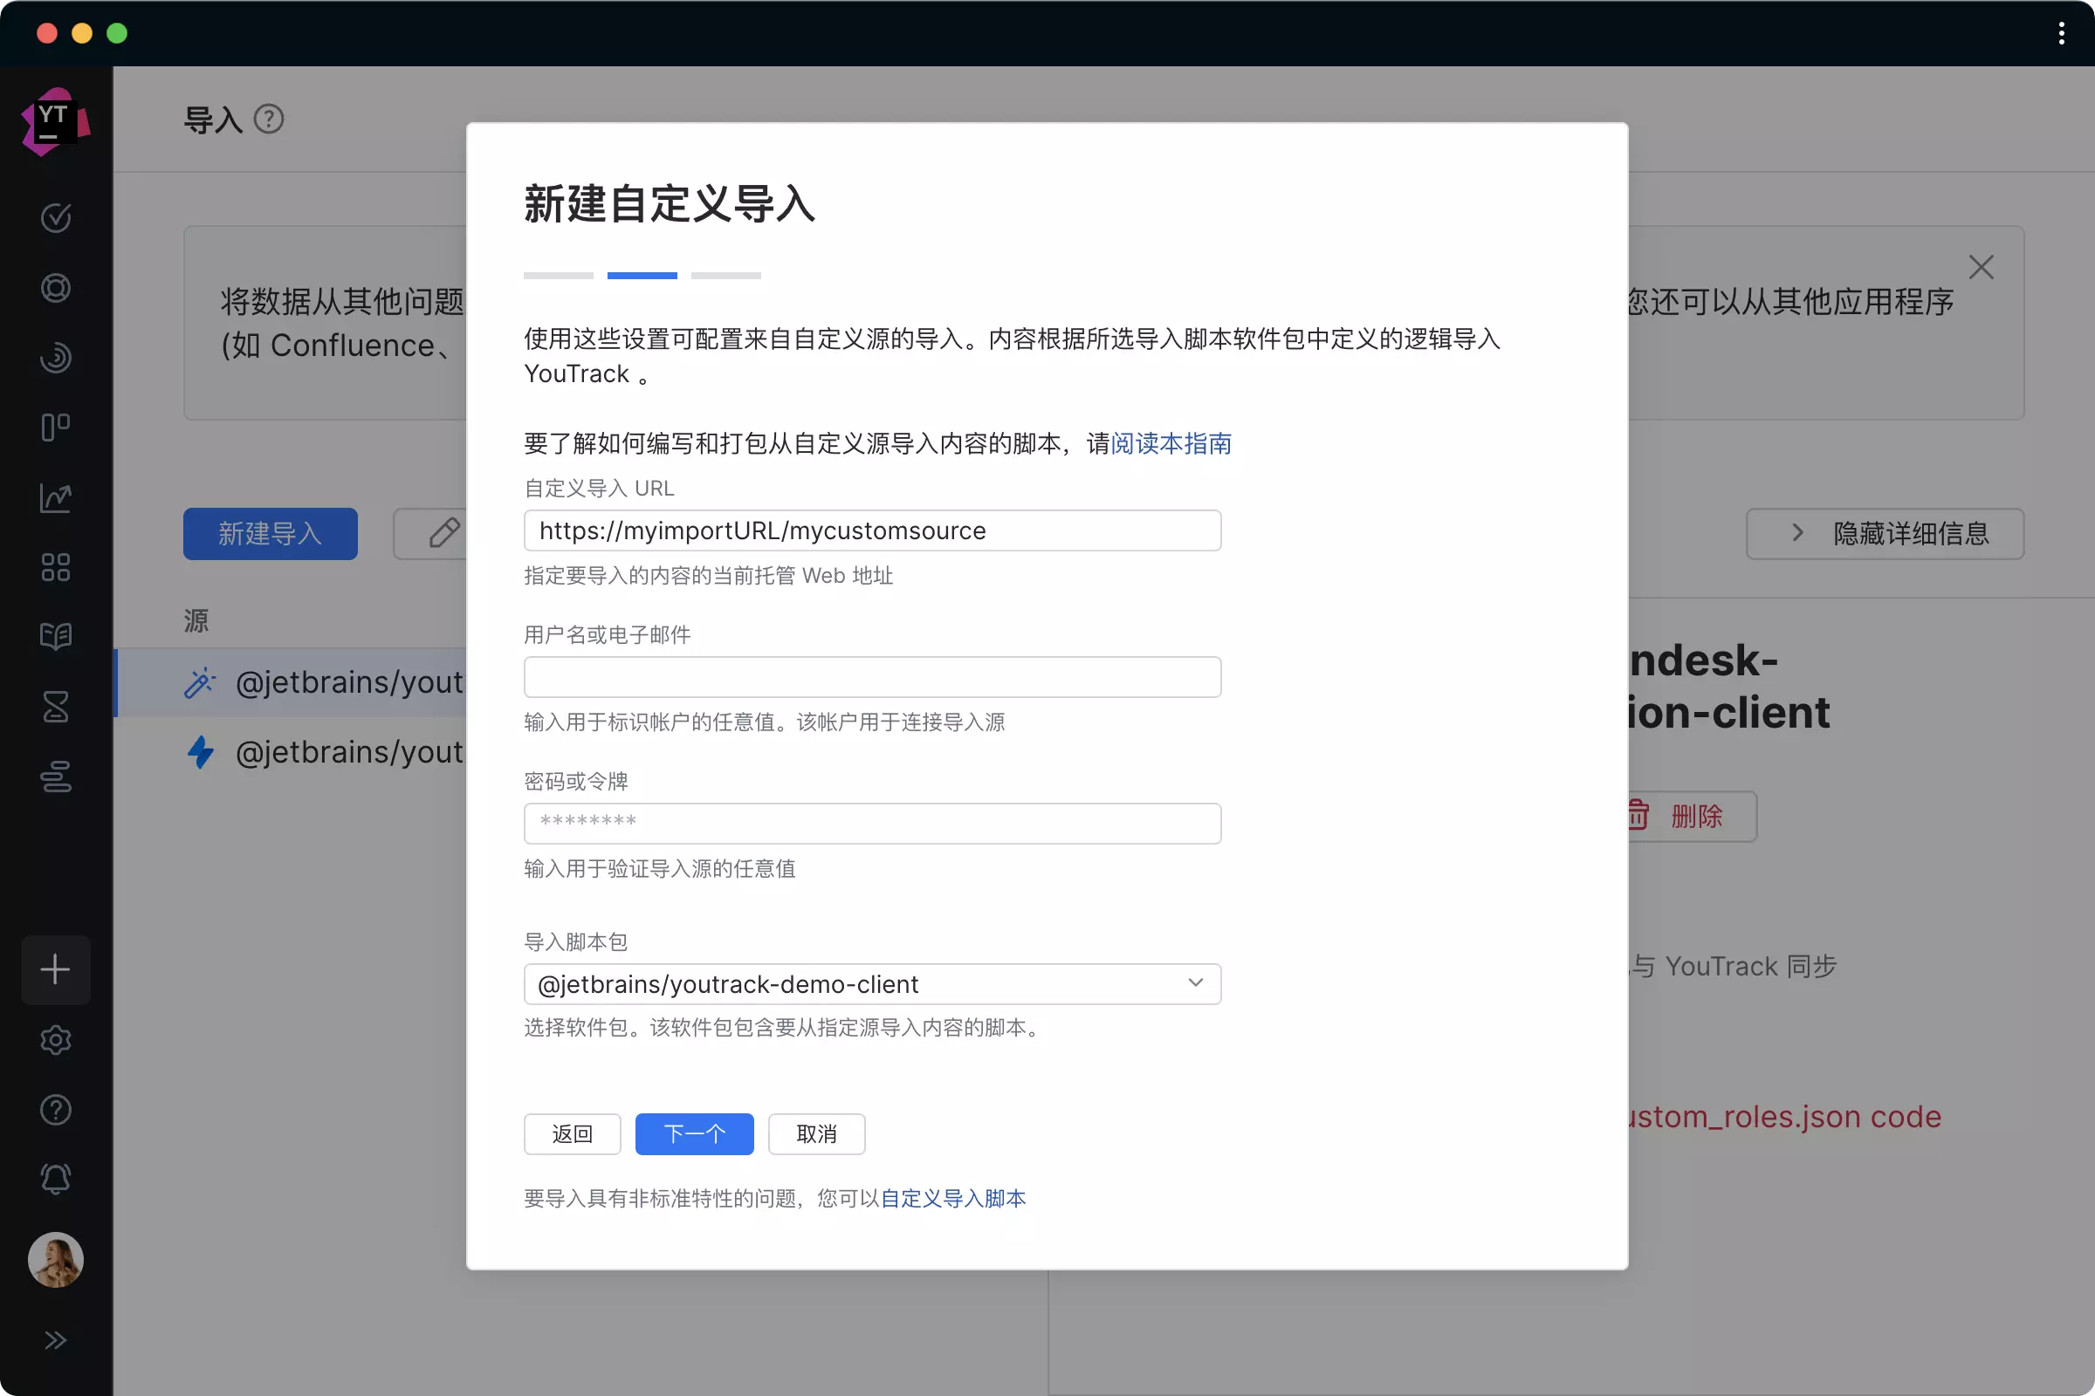Collapse the sidebar with the double chevron

(x=55, y=1339)
